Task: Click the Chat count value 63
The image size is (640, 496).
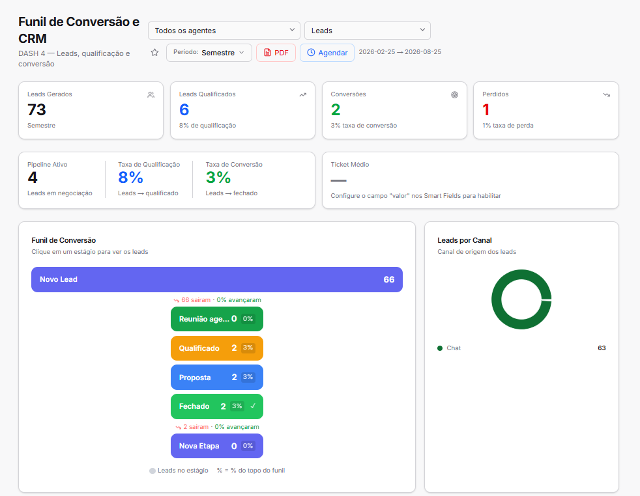Action: click(602, 348)
